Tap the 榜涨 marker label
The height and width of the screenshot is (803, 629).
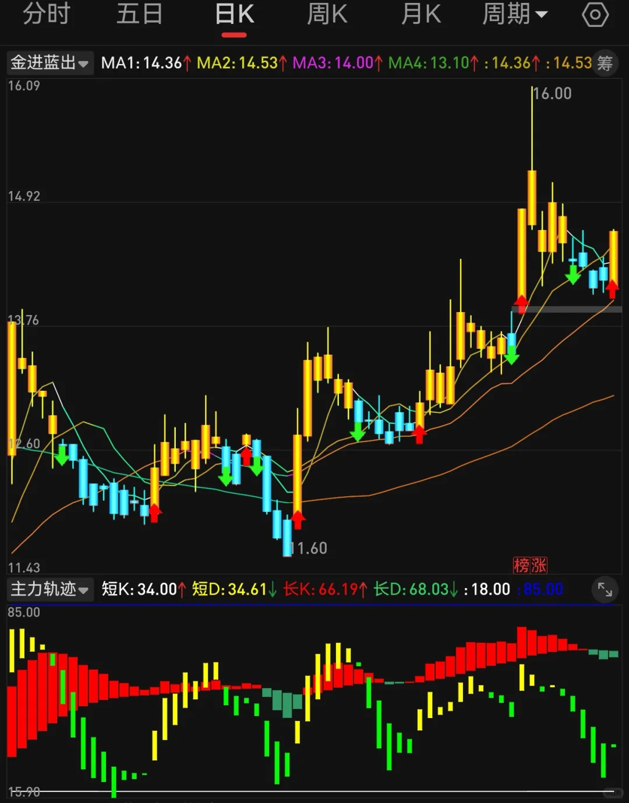click(x=530, y=565)
